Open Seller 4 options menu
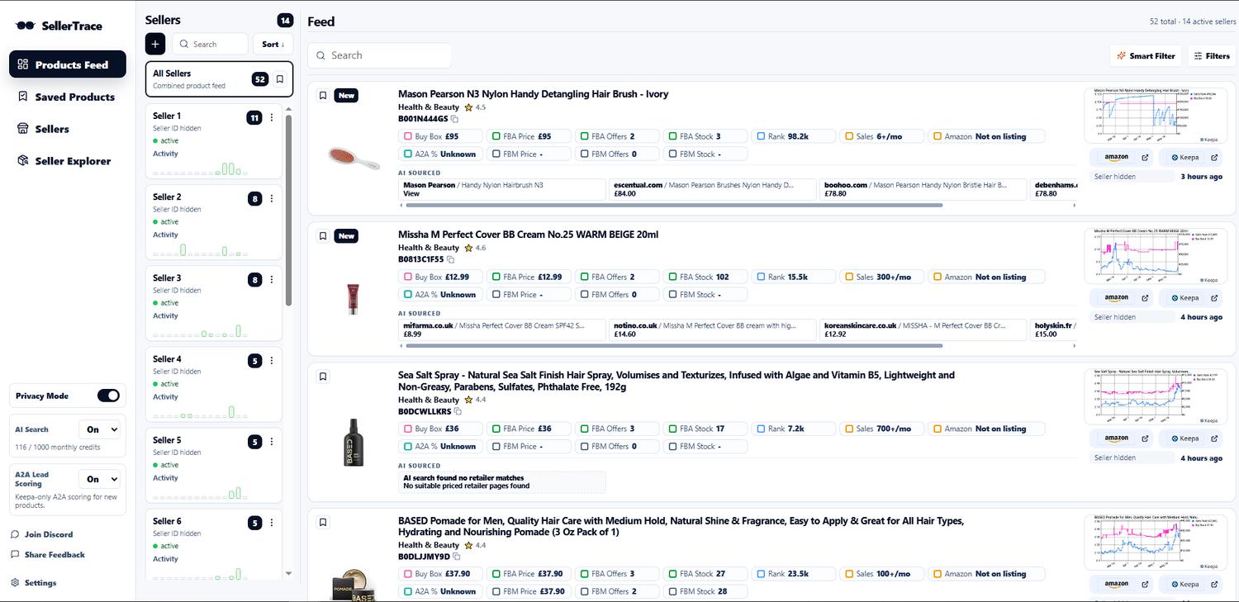Screen dimensions: 1239x602 272,360
